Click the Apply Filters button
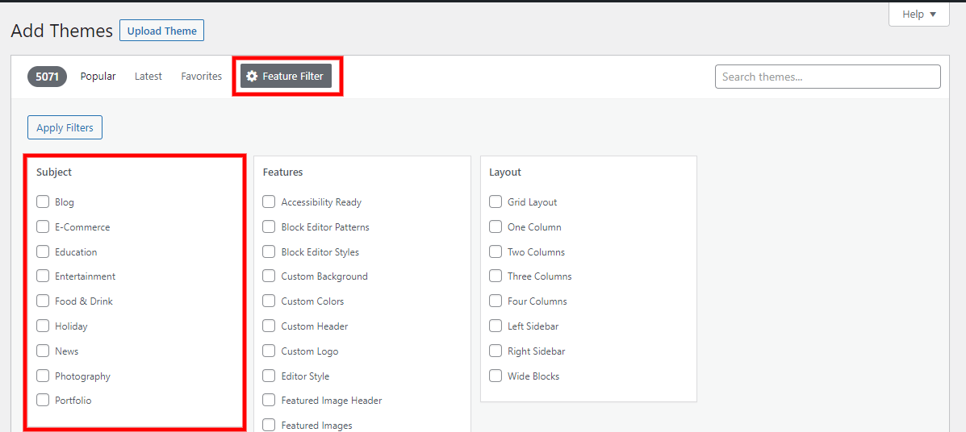 (65, 127)
